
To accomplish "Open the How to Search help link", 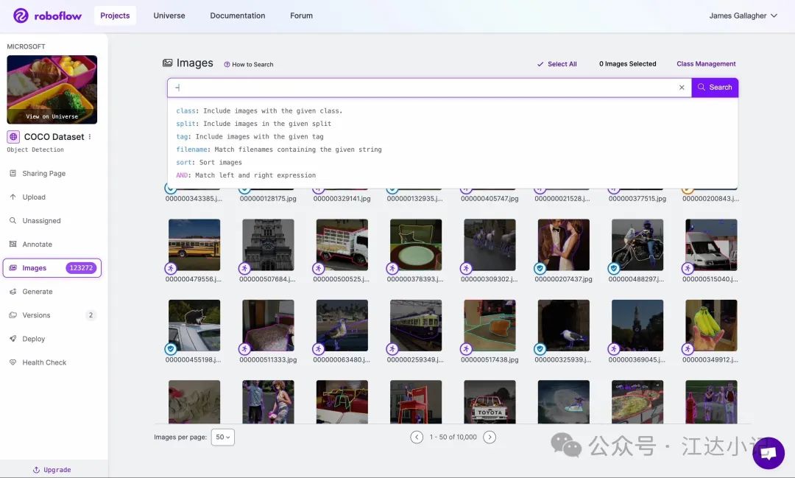I will 249,64.
